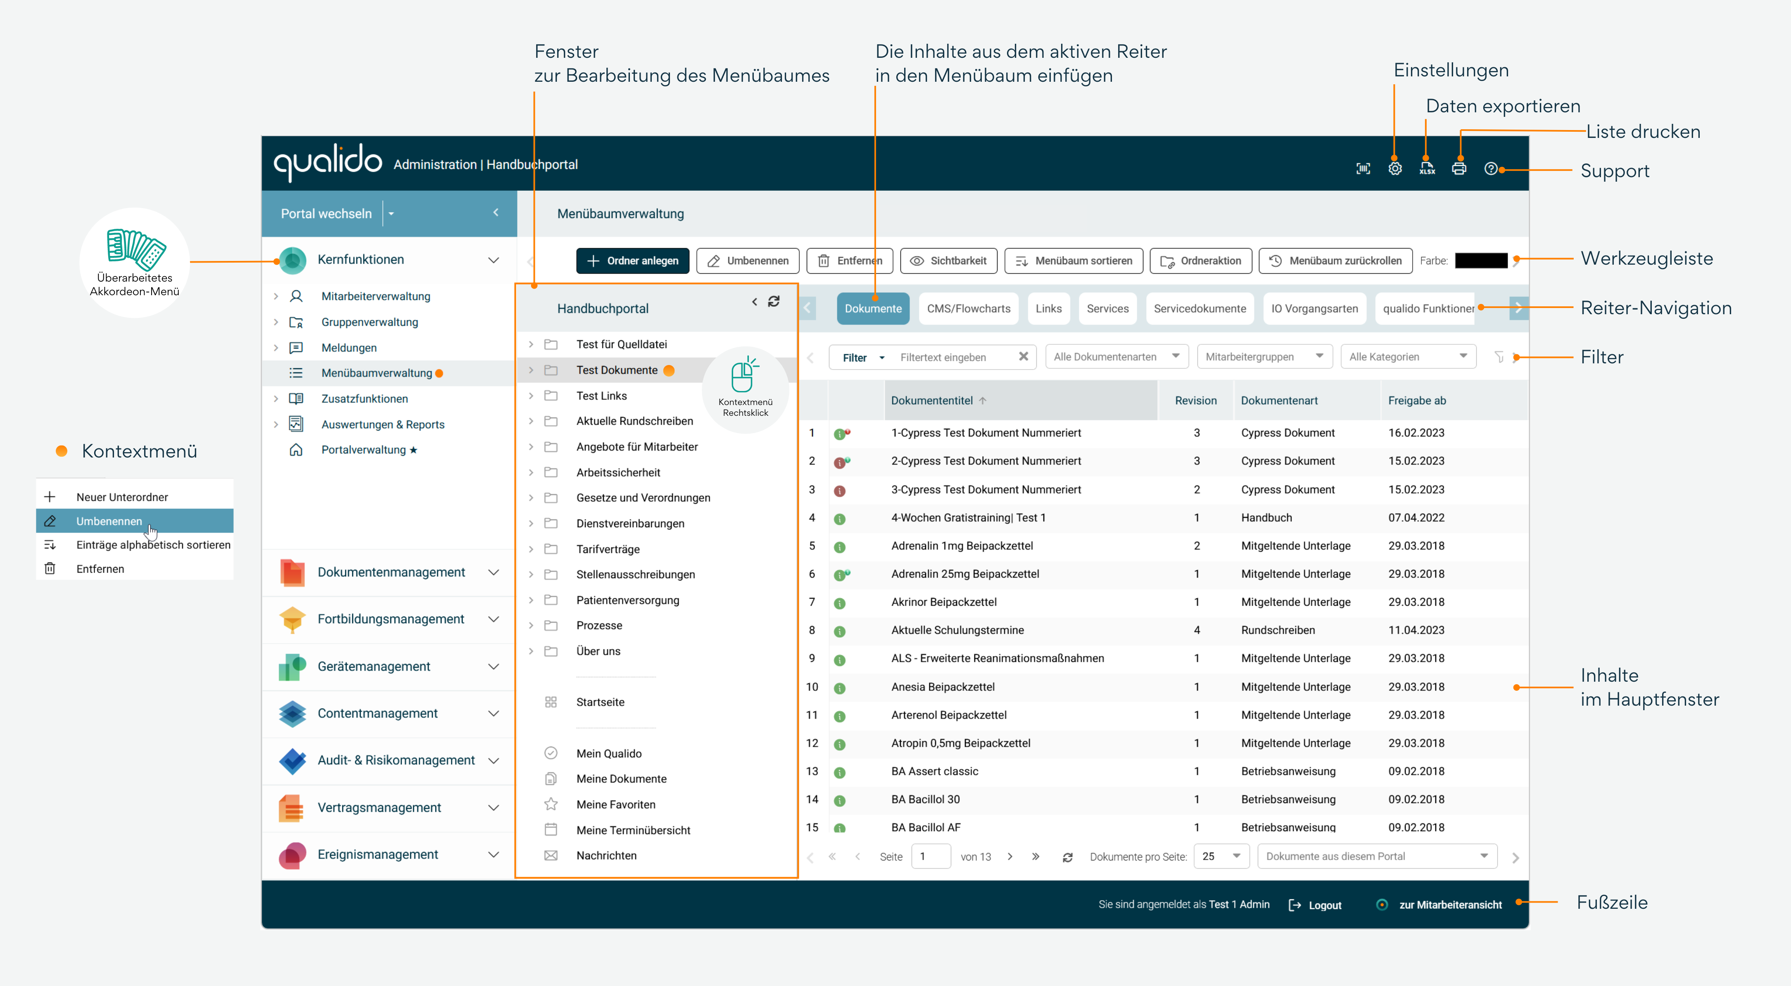This screenshot has width=1791, height=986.
Task: Open Startseite in the menu tree
Action: [599, 702]
